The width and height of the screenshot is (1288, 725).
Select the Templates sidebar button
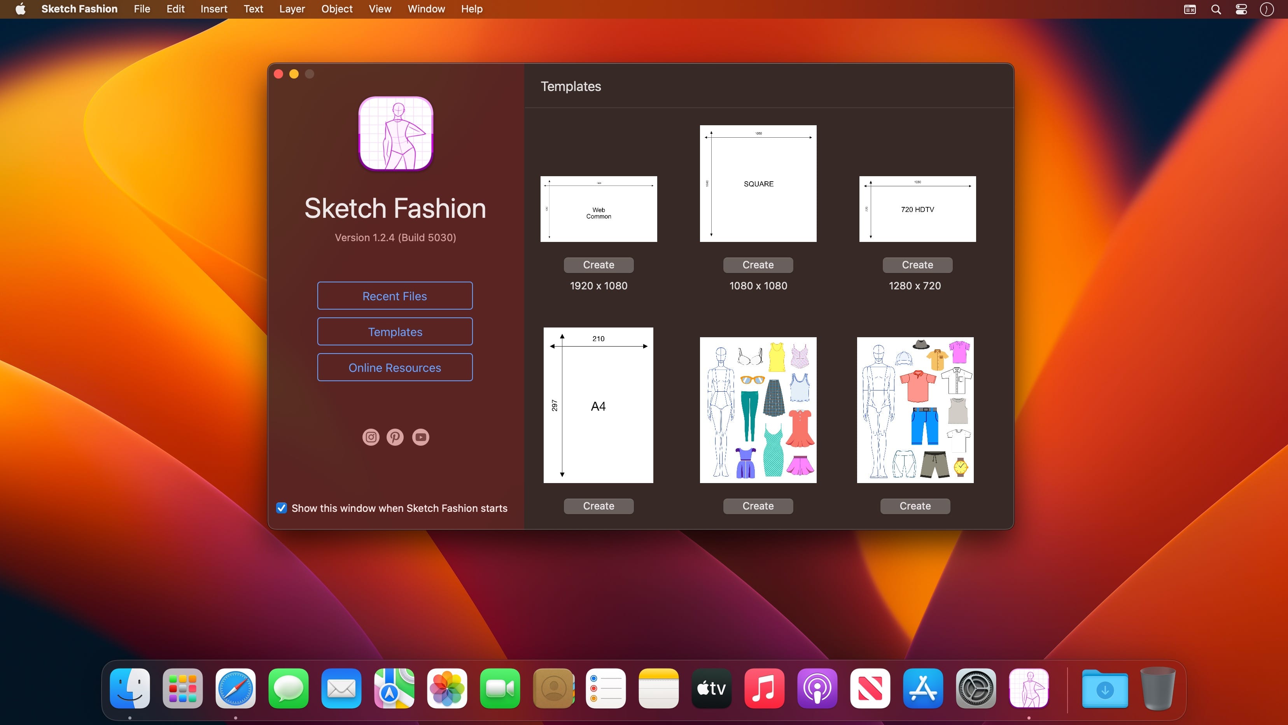pyautogui.click(x=394, y=331)
